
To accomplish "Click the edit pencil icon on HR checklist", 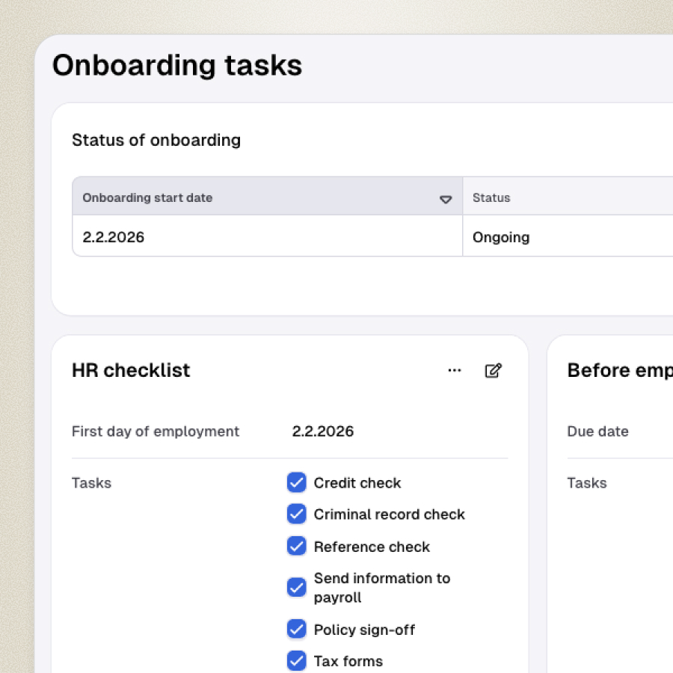I will pos(494,370).
